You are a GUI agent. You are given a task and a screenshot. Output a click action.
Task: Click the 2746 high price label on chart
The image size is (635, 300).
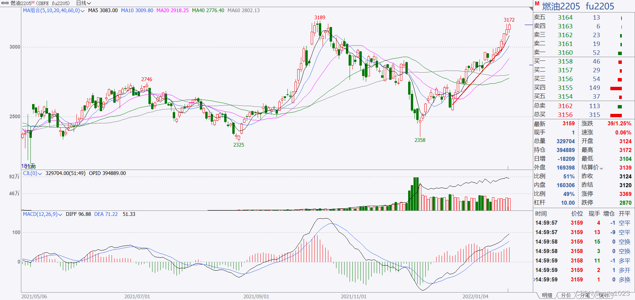click(147, 79)
